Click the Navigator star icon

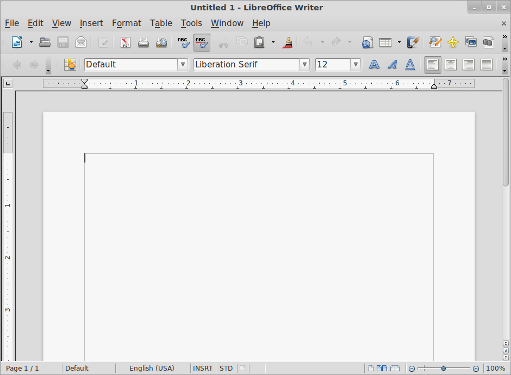pyautogui.click(x=453, y=42)
